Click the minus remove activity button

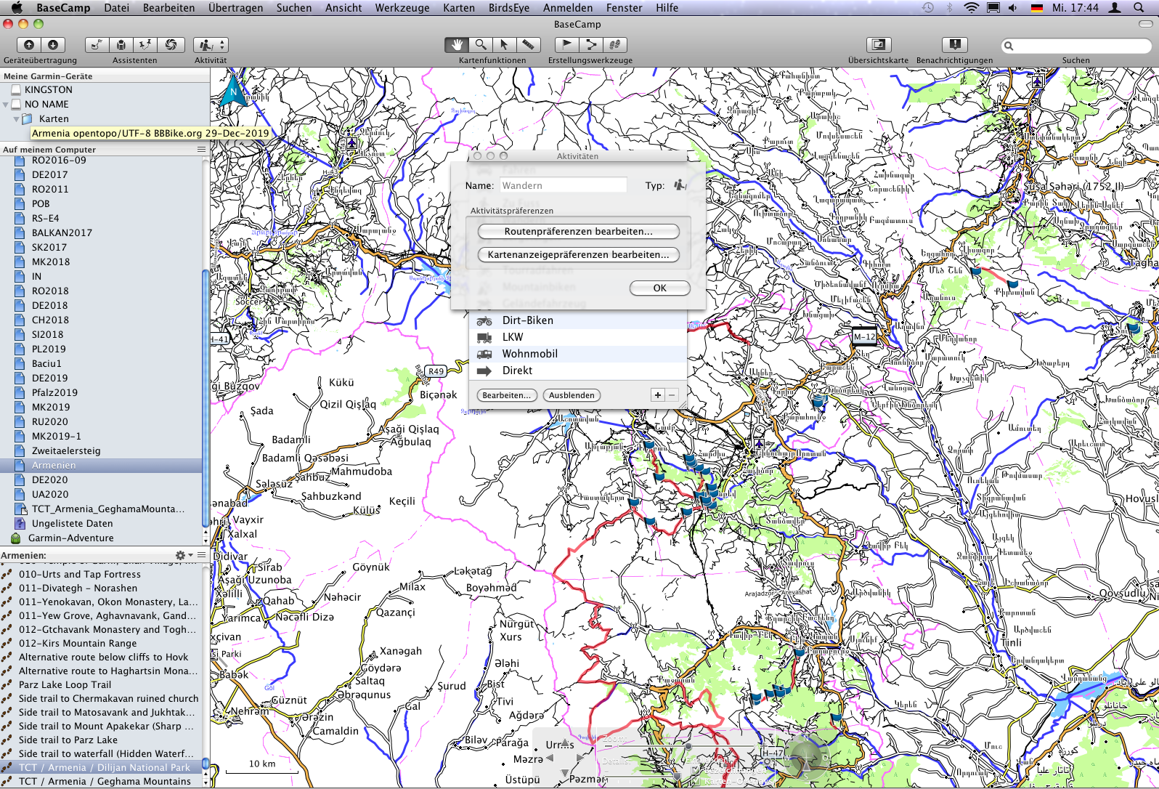[672, 395]
